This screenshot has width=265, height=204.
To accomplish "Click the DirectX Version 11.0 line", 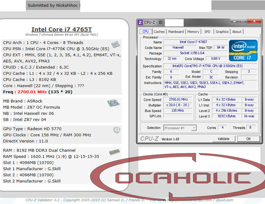I will [x=25, y=141].
